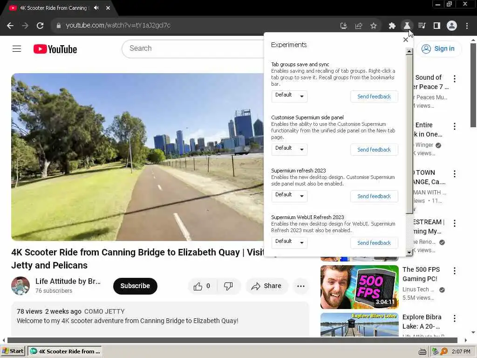Close the 4K Scooter Ride tab

[x=108, y=8]
